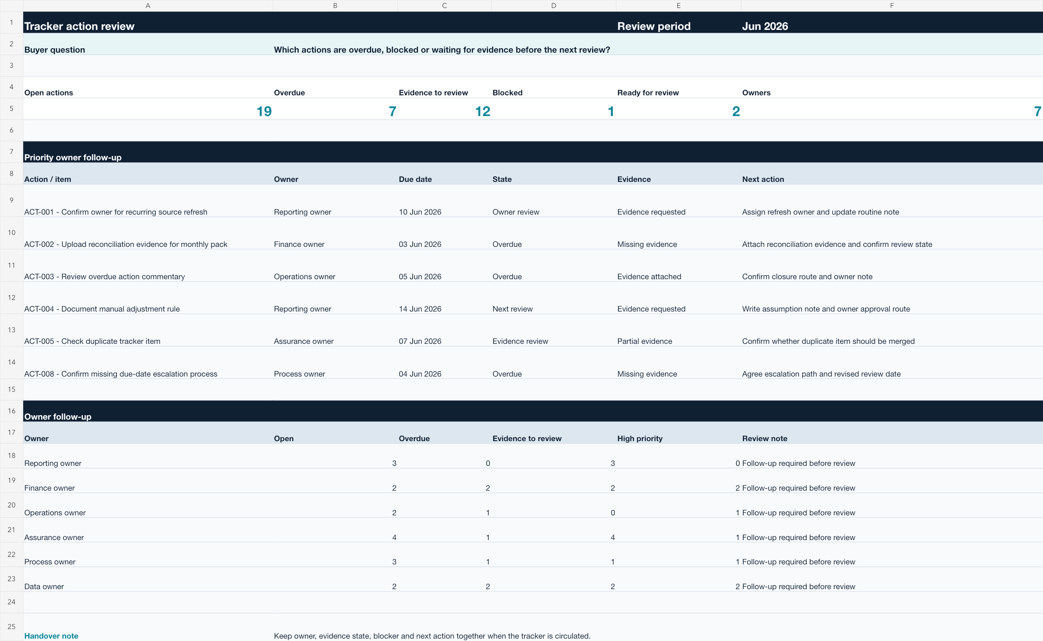
Task: Click the Blocked summary value 1
Action: click(610, 111)
